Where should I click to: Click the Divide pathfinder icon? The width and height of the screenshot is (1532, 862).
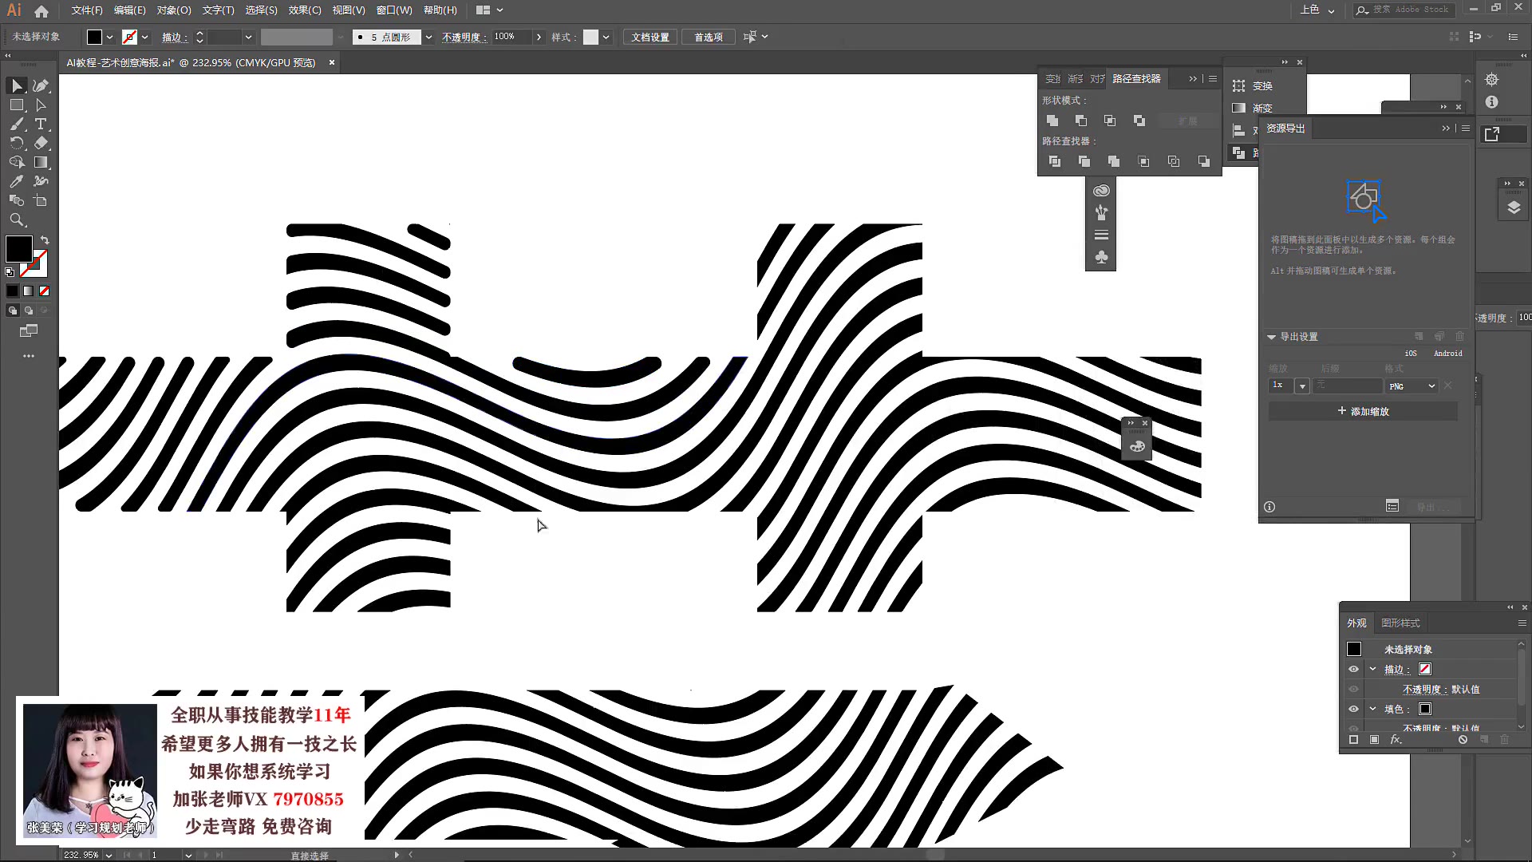[x=1055, y=161]
